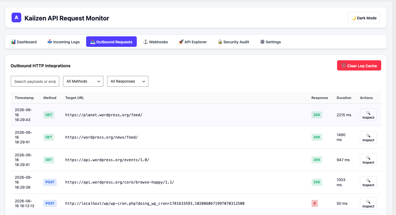Click the red 0 response badge

(315, 203)
